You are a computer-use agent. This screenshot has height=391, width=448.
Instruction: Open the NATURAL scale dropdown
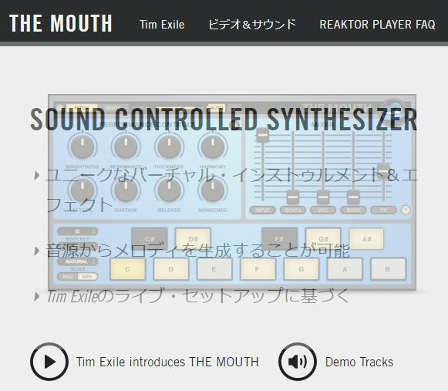point(77,261)
